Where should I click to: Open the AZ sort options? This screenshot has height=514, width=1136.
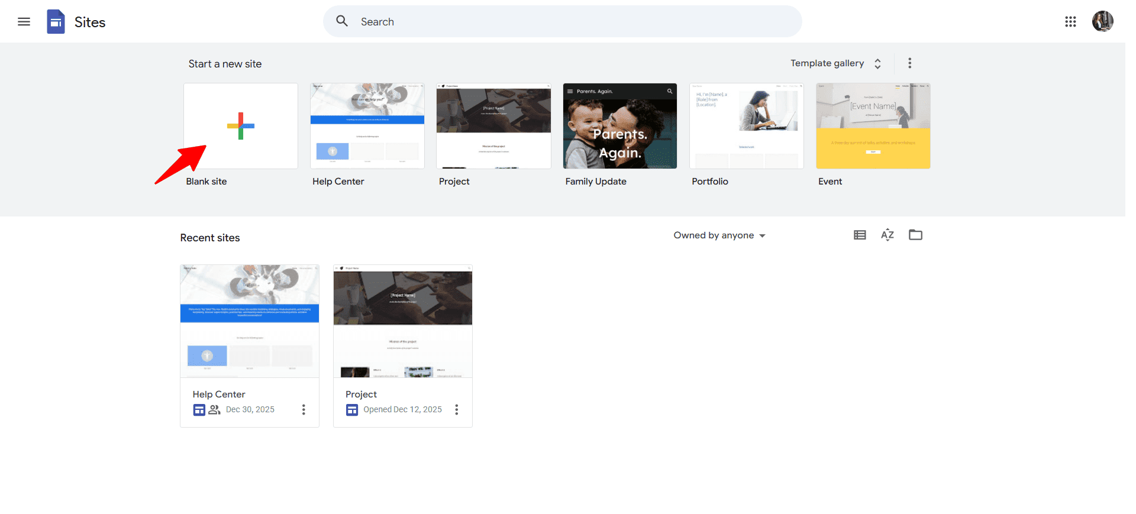click(x=887, y=235)
